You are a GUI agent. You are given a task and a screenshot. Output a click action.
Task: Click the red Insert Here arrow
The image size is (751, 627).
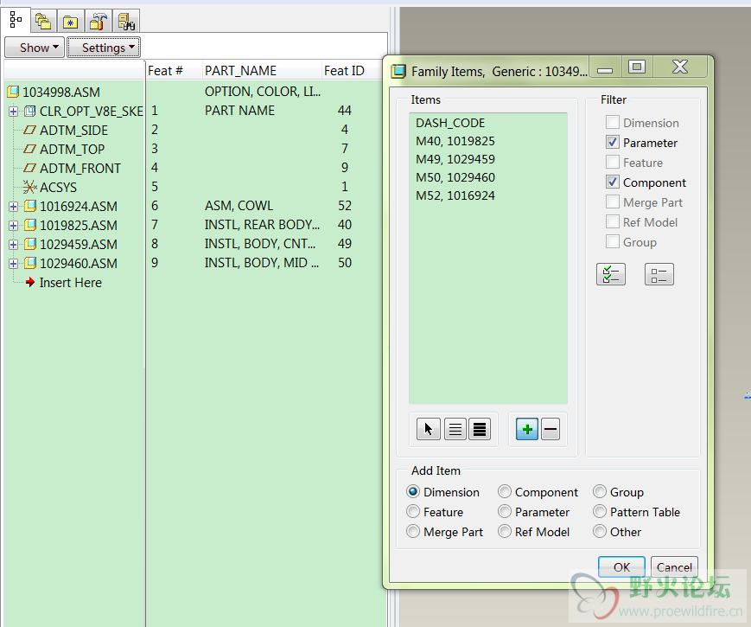click(x=30, y=282)
